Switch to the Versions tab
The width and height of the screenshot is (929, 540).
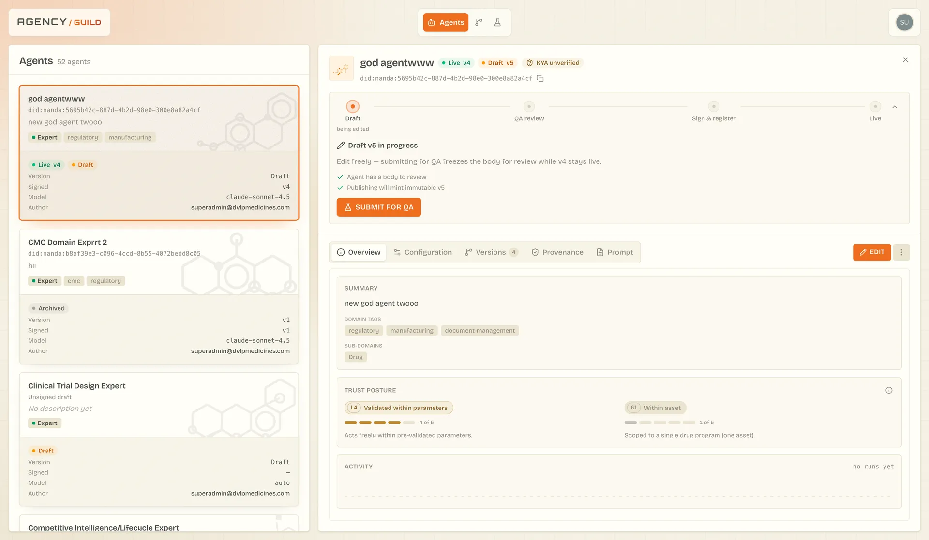[491, 252]
